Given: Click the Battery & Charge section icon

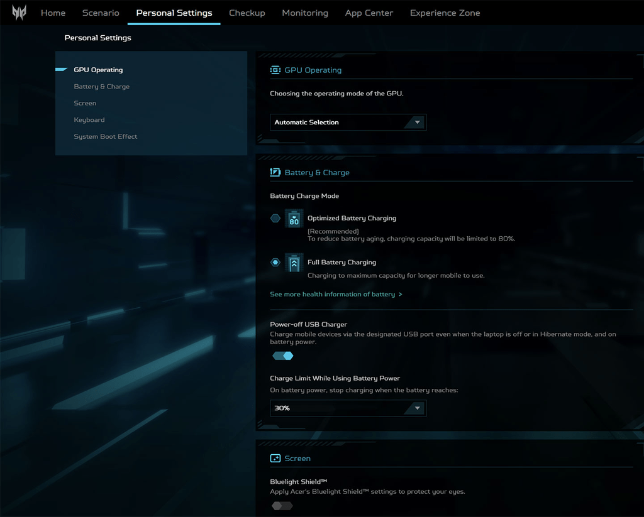Looking at the screenshot, I should [275, 172].
